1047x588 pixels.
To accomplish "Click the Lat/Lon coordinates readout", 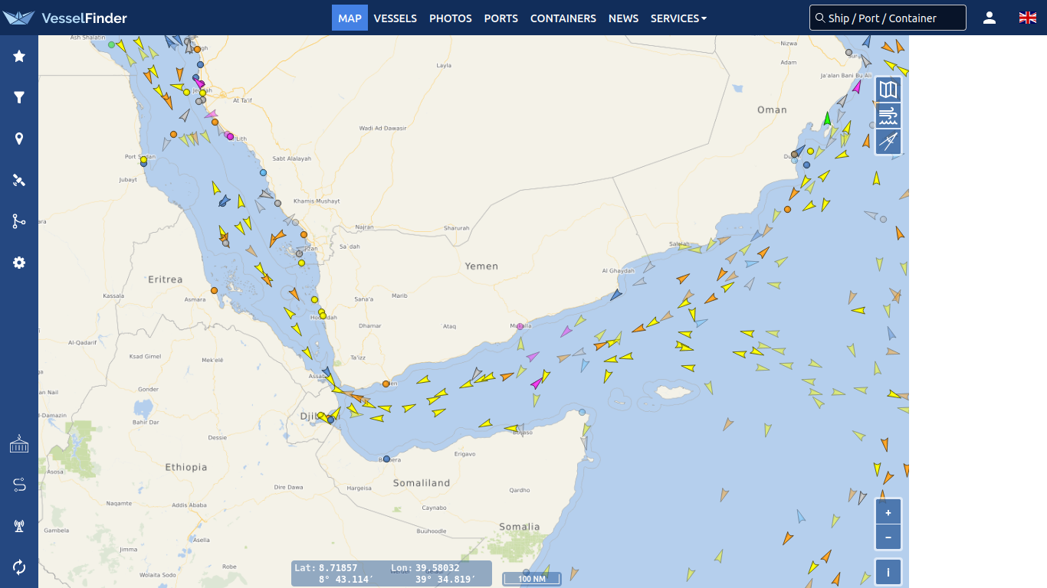I will click(392, 573).
